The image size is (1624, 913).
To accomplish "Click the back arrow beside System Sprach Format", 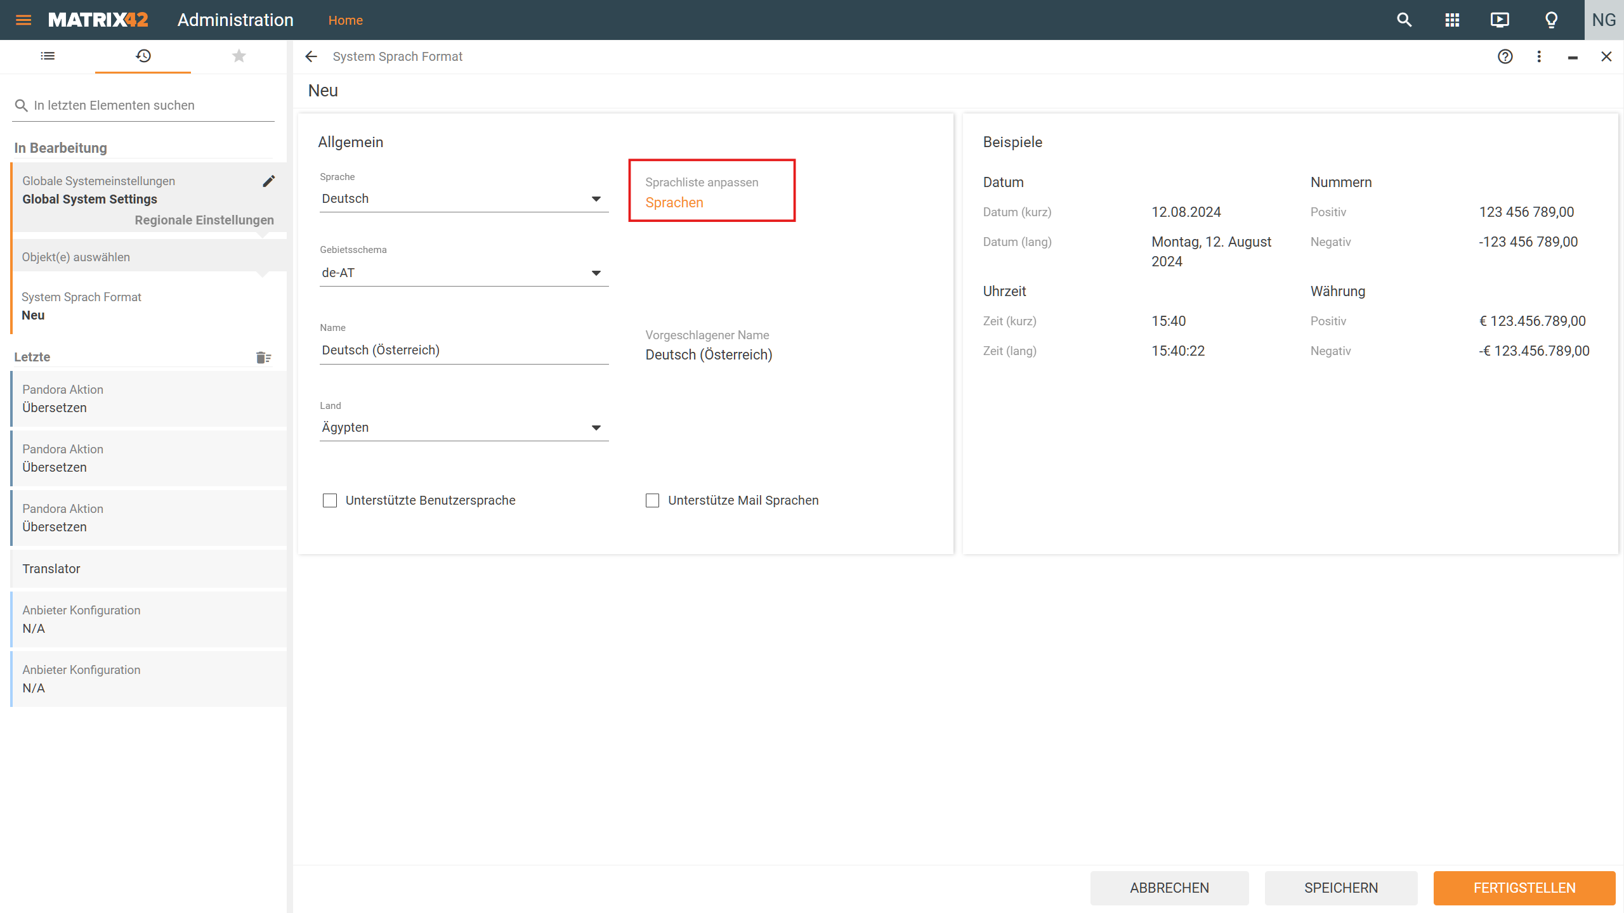I will 311,56.
